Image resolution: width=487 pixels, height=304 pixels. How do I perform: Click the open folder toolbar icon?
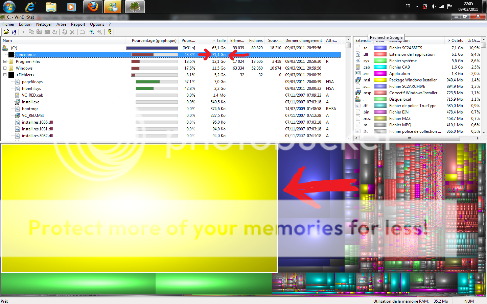pyautogui.click(x=6, y=32)
